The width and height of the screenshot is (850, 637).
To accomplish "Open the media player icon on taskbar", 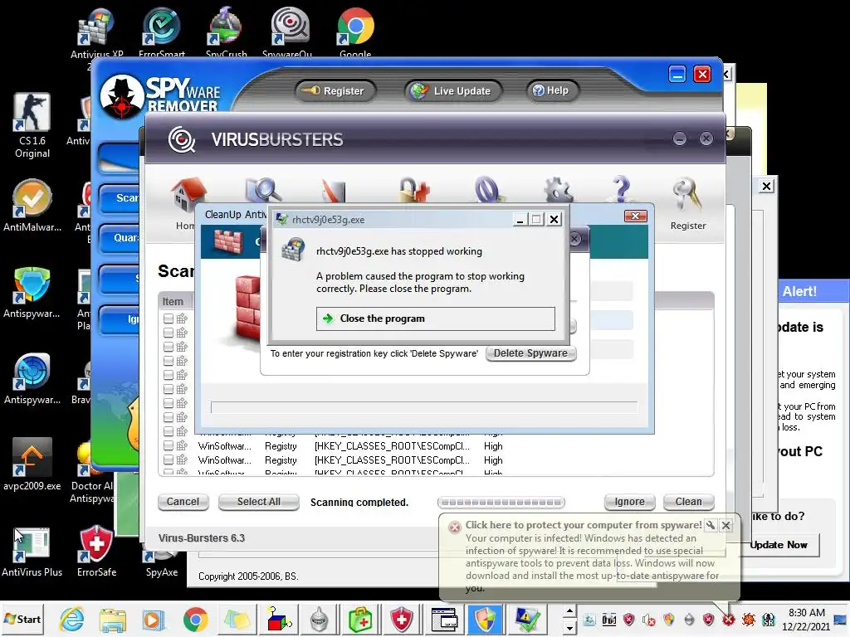I will point(153,620).
